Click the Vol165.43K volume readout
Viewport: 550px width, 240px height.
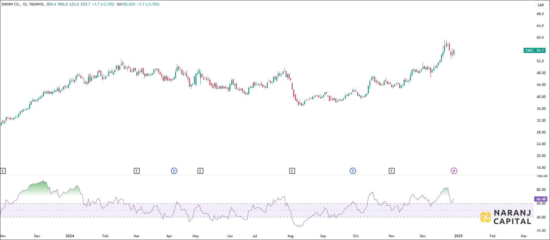tap(126, 4)
